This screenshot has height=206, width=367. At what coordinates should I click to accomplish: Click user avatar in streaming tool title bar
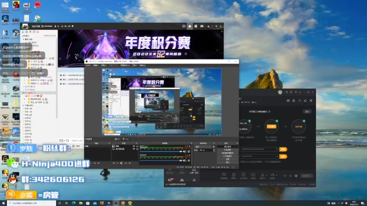coord(280,92)
